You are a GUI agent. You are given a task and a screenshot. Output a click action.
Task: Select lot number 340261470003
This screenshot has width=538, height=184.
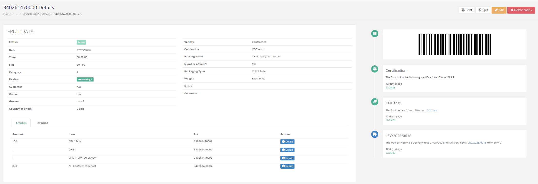(x=203, y=158)
